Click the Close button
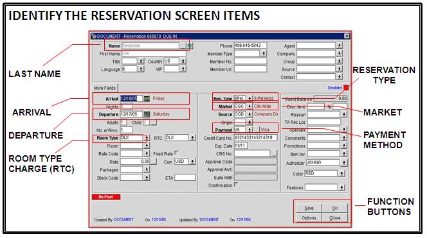The width and height of the screenshot is (427, 238). click(x=335, y=218)
